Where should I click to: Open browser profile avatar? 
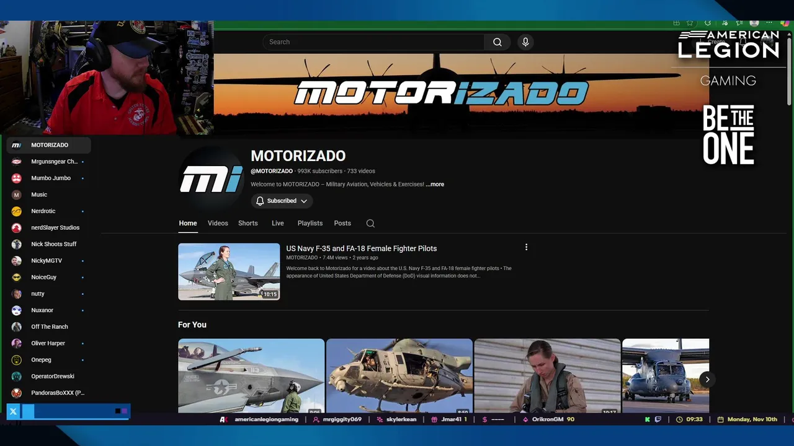point(754,23)
